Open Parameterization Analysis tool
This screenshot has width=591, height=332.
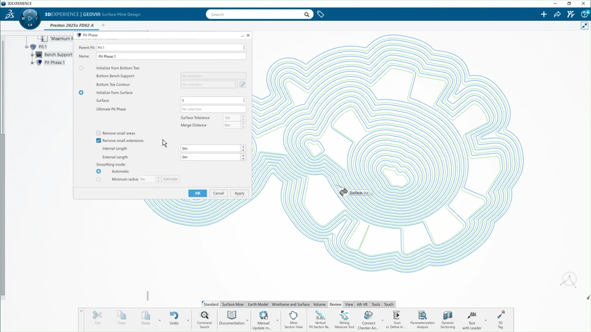pos(422,320)
